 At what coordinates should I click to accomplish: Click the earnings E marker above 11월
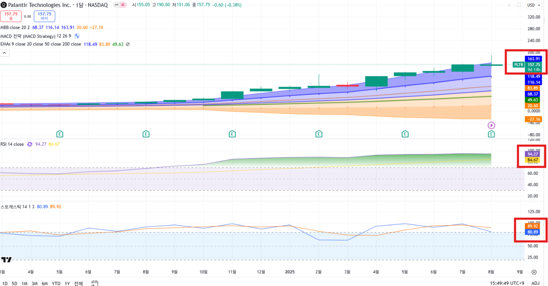pos(232,134)
